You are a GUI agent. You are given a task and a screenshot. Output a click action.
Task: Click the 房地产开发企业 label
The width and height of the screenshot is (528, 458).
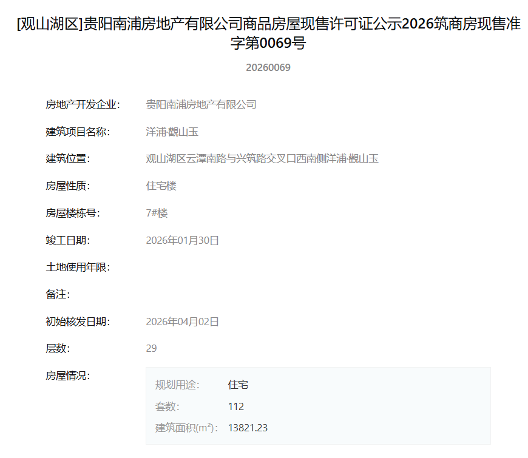click(83, 105)
